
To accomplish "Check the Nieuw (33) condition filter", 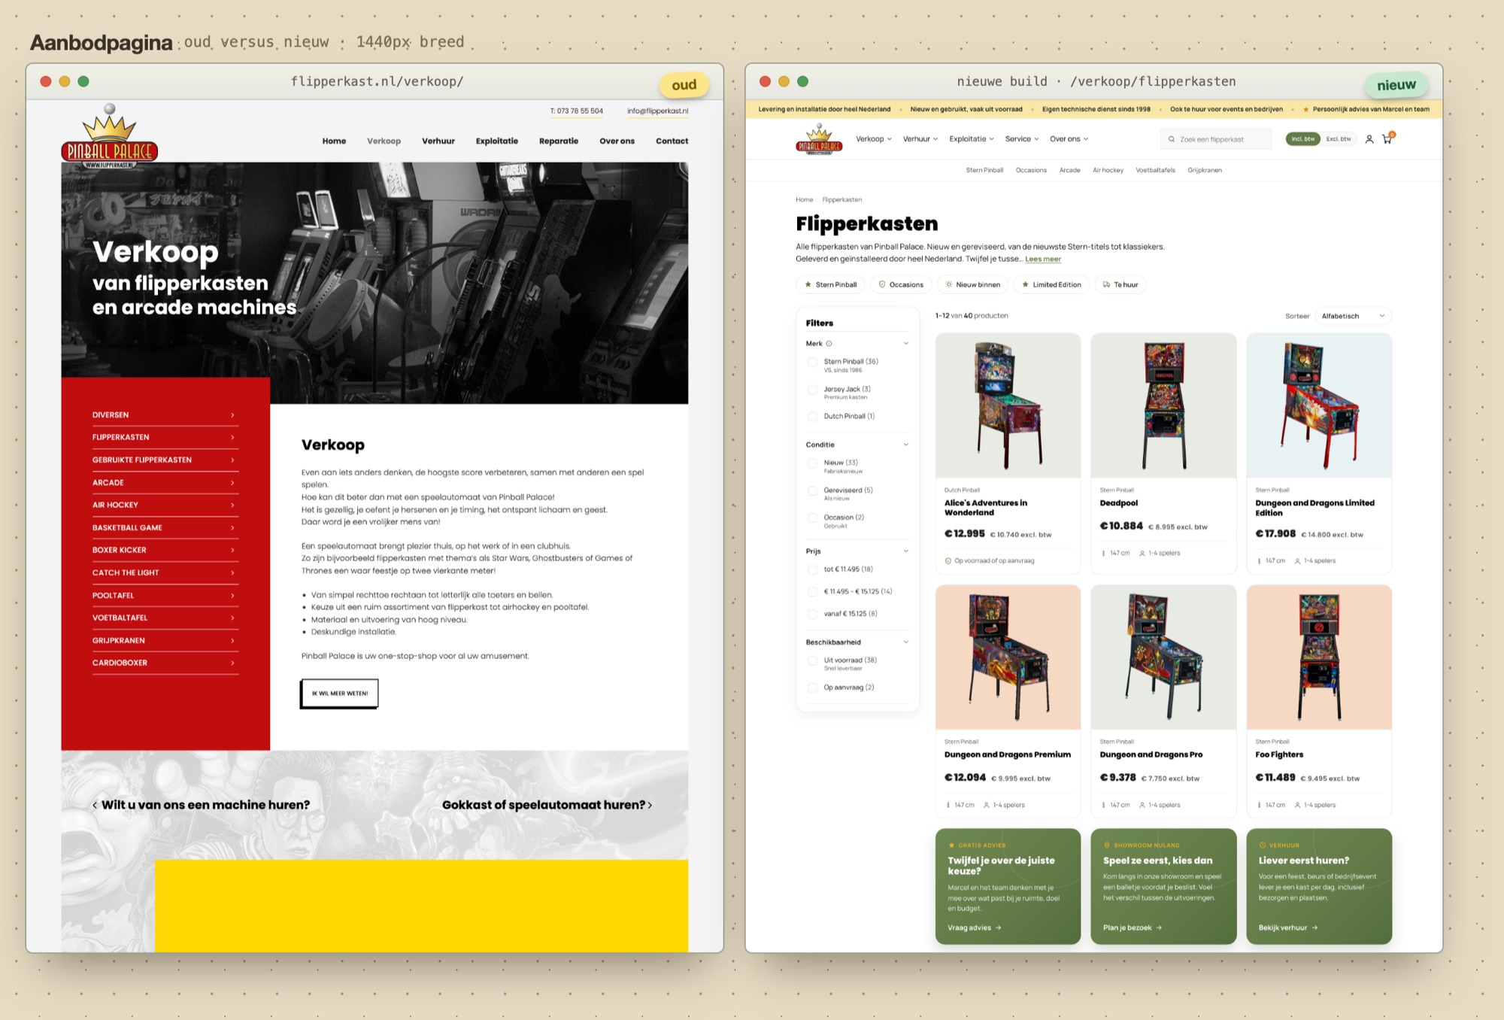I will click(812, 463).
